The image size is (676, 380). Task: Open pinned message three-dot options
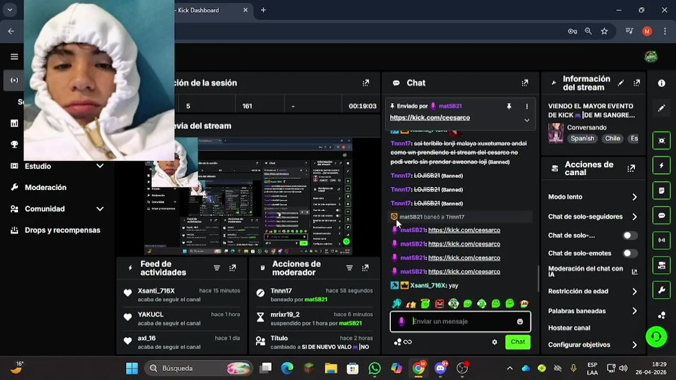527,106
